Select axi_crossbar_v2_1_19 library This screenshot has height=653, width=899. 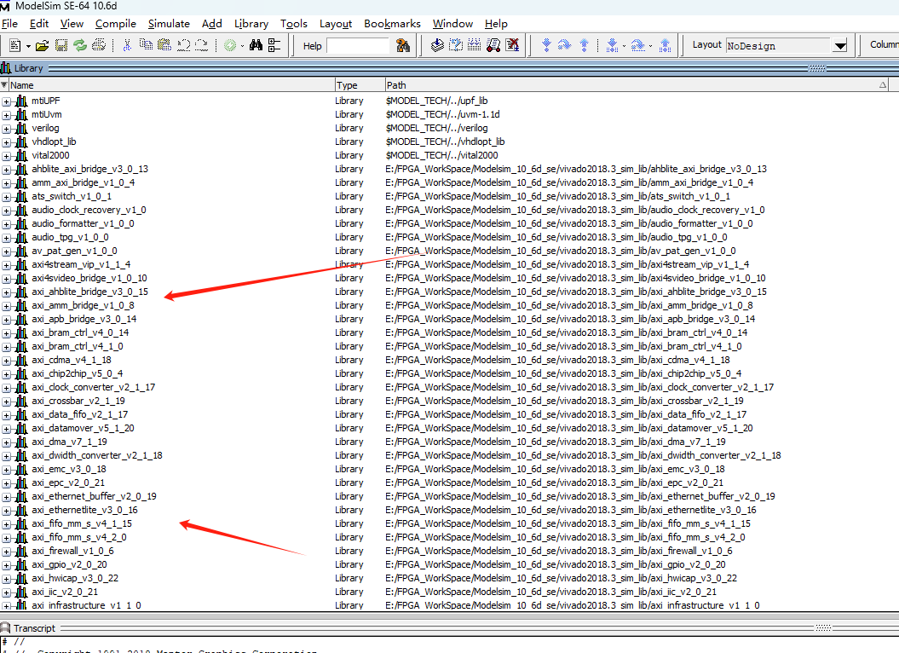pyautogui.click(x=78, y=402)
